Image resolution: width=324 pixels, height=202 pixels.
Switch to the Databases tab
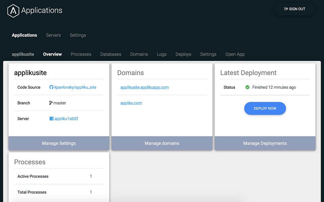[x=110, y=54]
